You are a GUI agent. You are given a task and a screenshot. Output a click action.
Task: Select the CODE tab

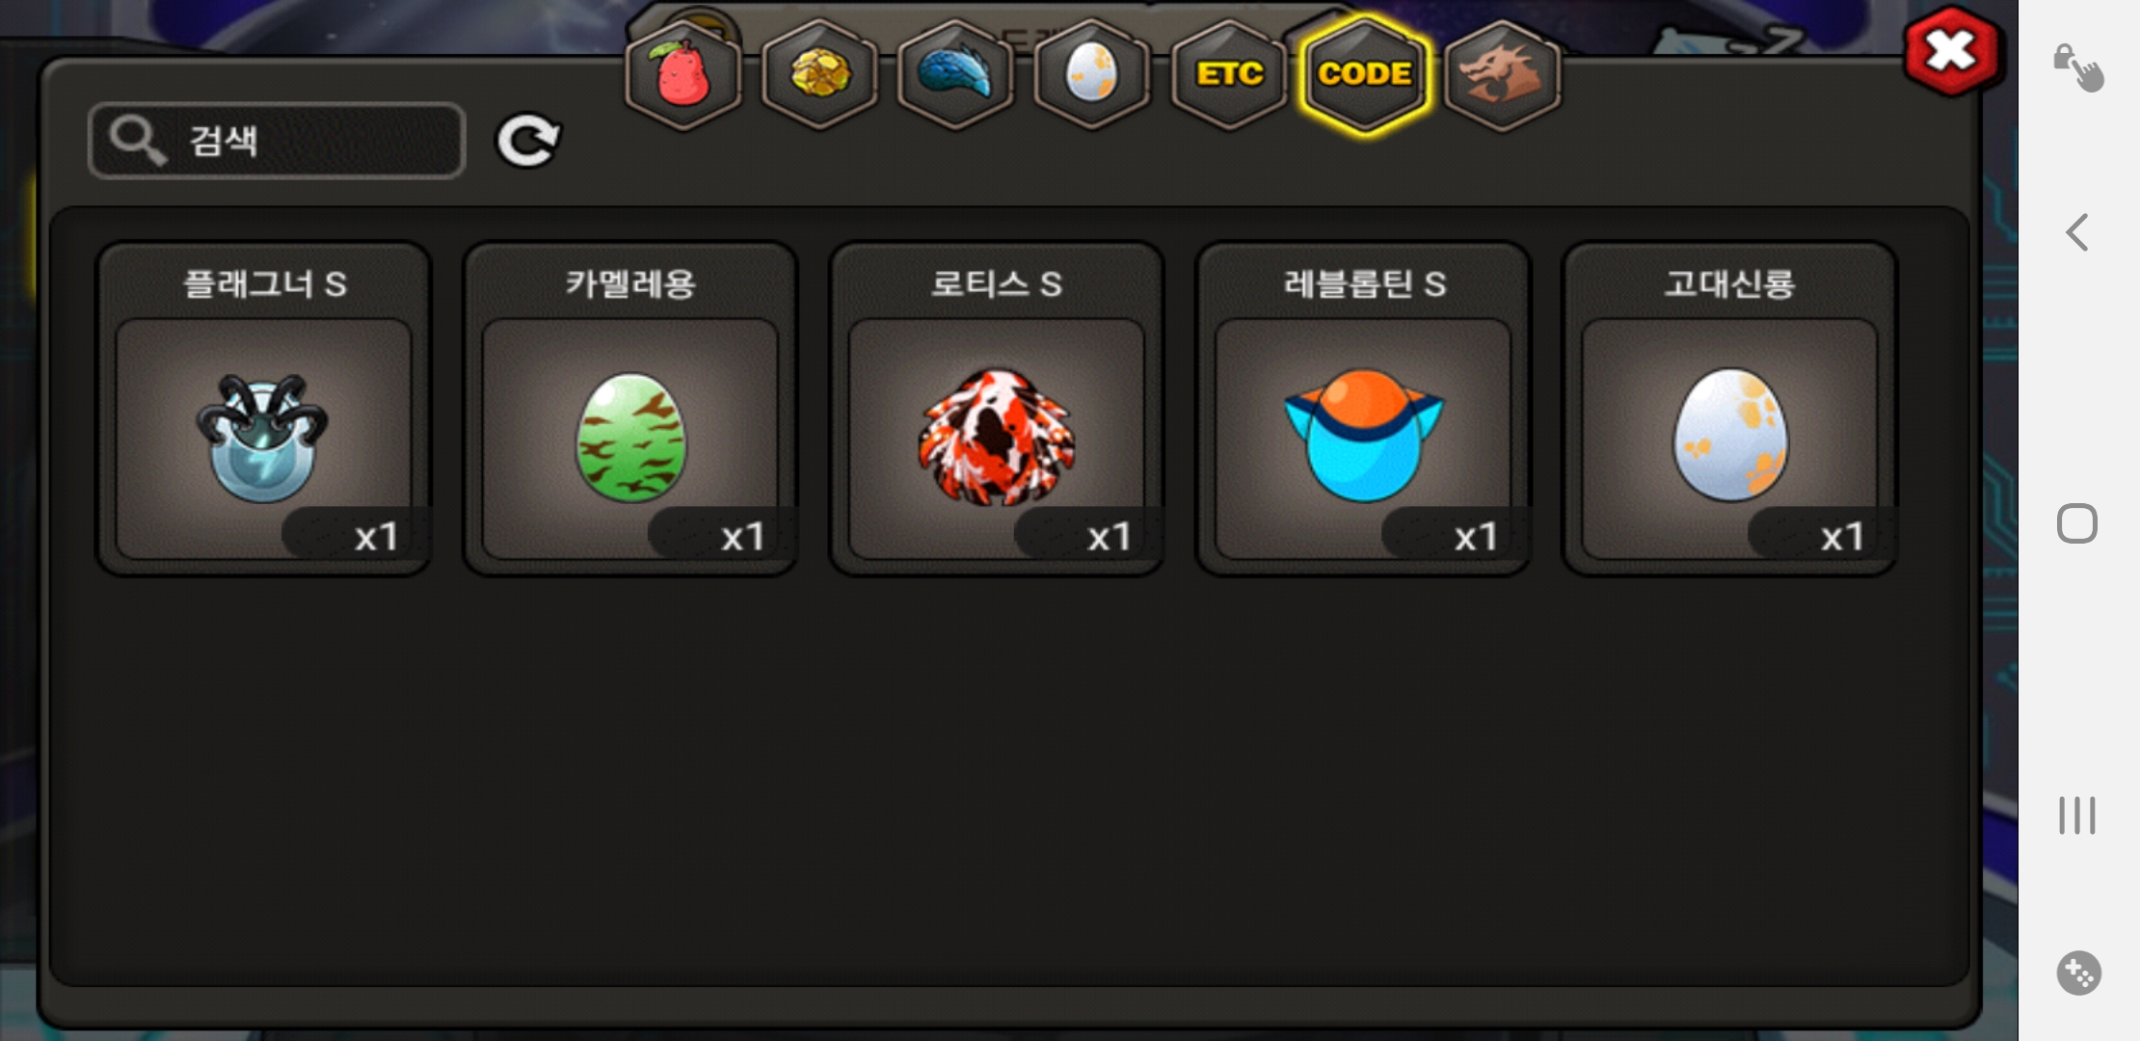tap(1365, 74)
